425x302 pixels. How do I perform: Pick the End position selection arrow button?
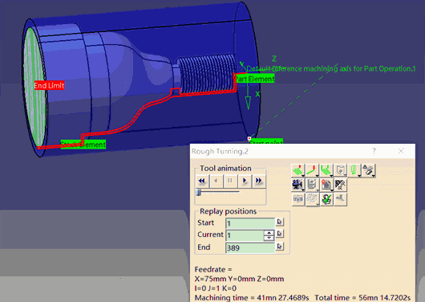[280, 247]
